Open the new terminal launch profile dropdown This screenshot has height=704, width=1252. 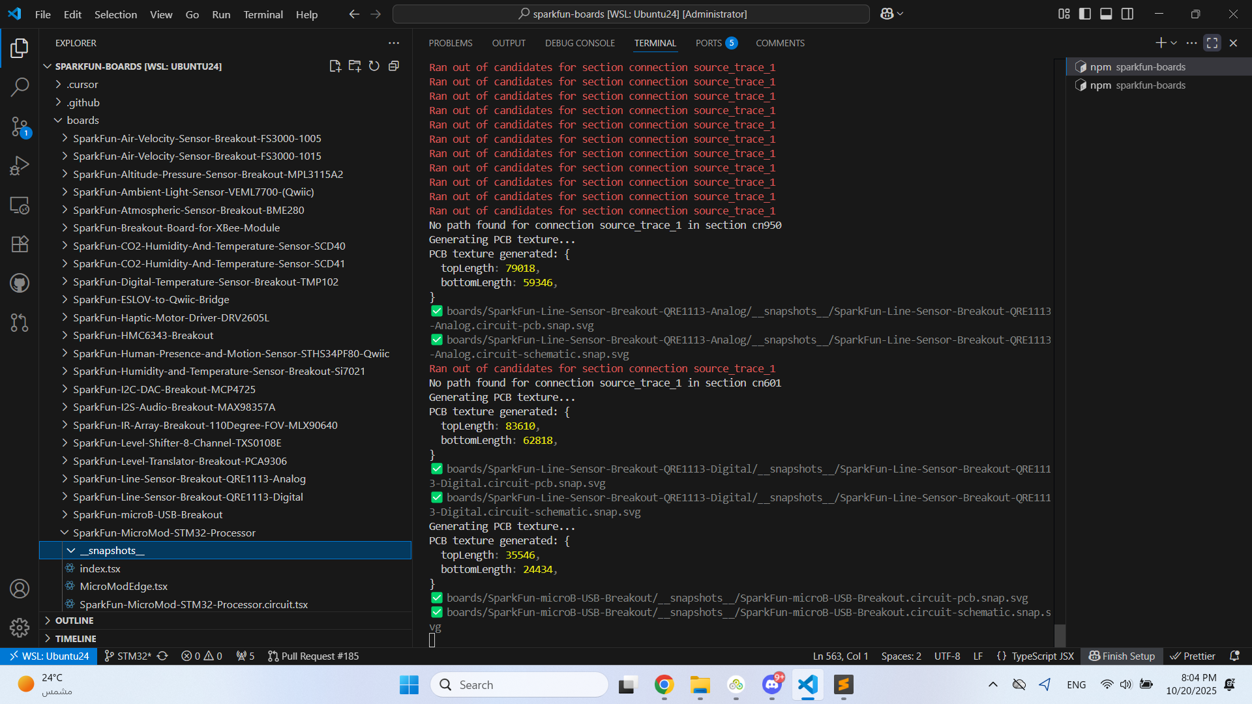click(1174, 43)
